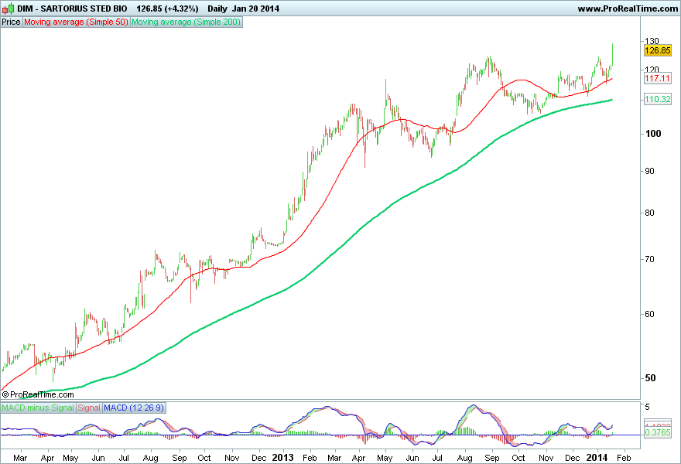Image resolution: width=681 pixels, height=464 pixels.
Task: Select the MACD minus Signal legend label
Action: [x=38, y=408]
